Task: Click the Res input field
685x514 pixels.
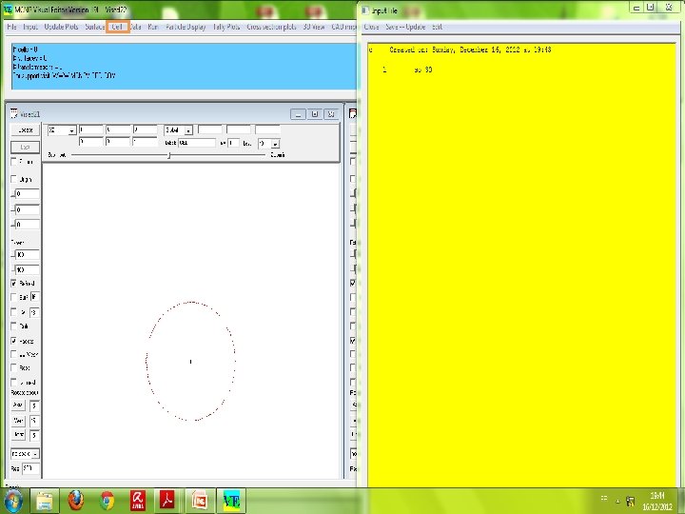Action: 30,468
